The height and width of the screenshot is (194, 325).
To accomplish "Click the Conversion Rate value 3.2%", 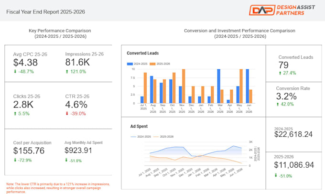I will tap(286, 97).
